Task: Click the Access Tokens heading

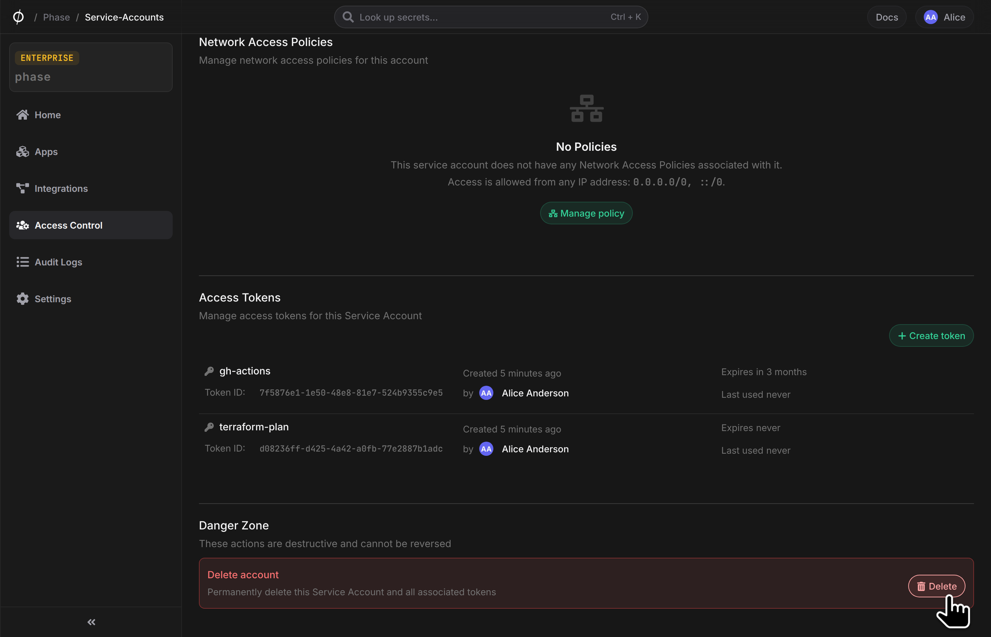Action: pyautogui.click(x=240, y=297)
